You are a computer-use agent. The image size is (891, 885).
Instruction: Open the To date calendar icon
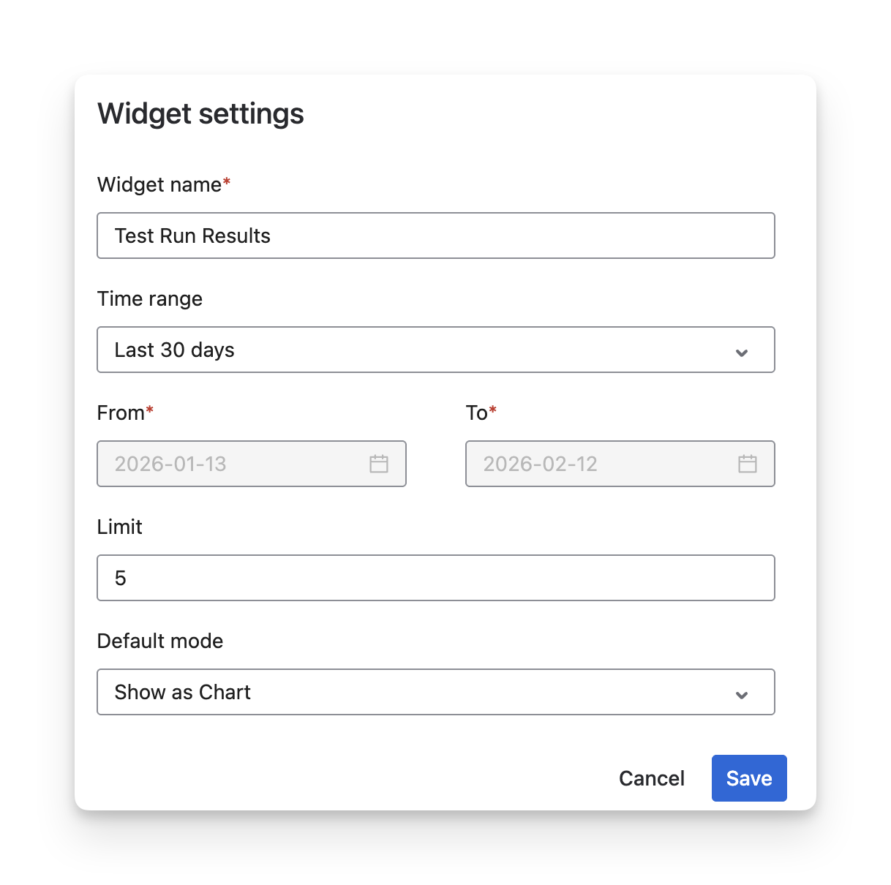(x=748, y=464)
